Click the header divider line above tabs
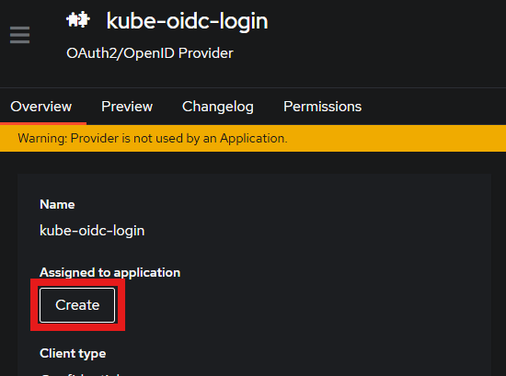This screenshot has width=506, height=376. [x=253, y=87]
